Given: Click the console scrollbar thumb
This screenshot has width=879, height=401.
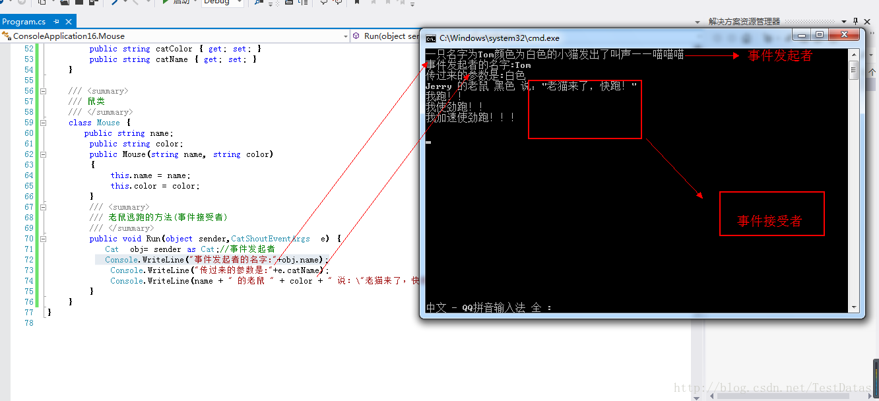Looking at the screenshot, I should [853, 70].
